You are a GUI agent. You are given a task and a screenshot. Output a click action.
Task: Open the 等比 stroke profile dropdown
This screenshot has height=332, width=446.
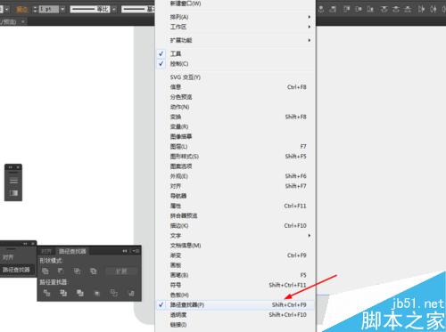pyautogui.click(x=114, y=9)
